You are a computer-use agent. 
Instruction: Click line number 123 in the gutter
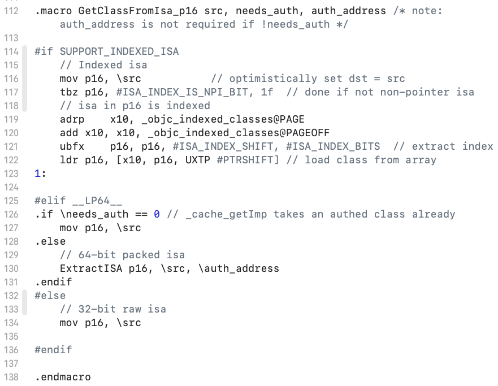click(11, 174)
